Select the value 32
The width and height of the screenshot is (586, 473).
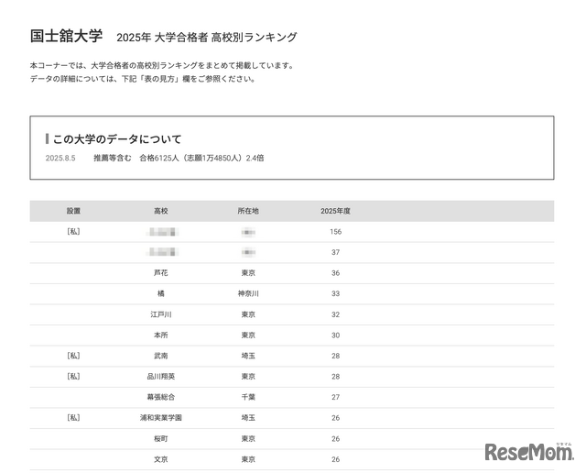pyautogui.click(x=336, y=314)
